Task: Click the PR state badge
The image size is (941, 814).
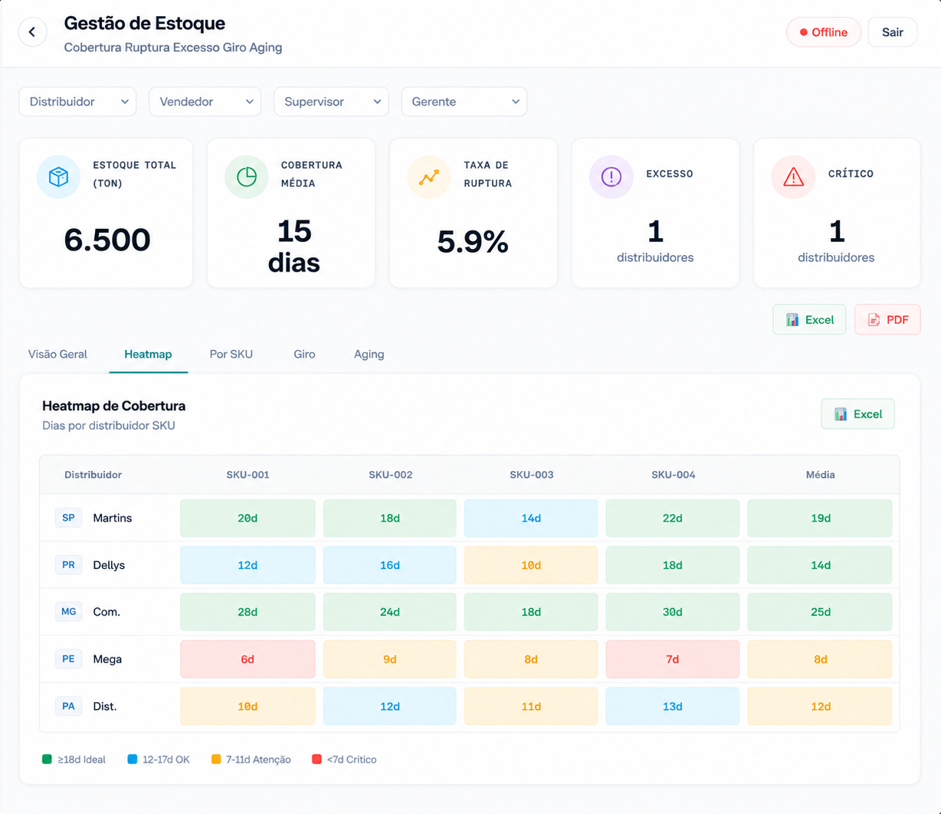Action: tap(68, 565)
